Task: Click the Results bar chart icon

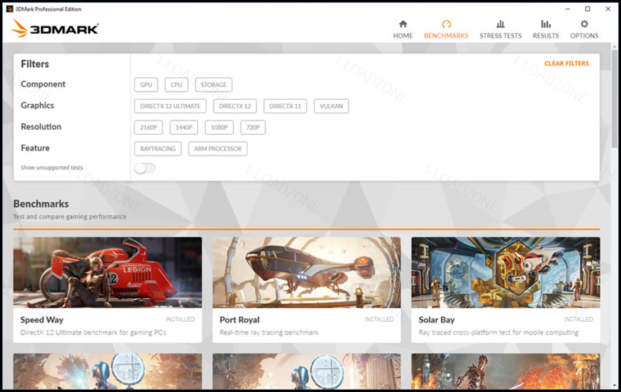Action: coord(546,24)
